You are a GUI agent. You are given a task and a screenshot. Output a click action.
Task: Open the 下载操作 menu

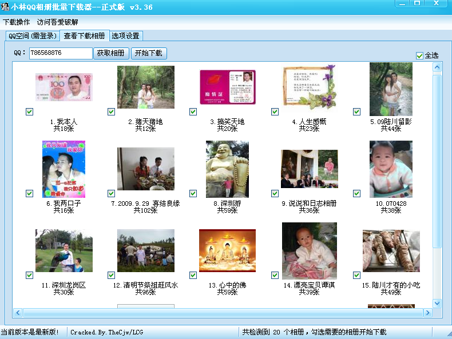[17, 22]
